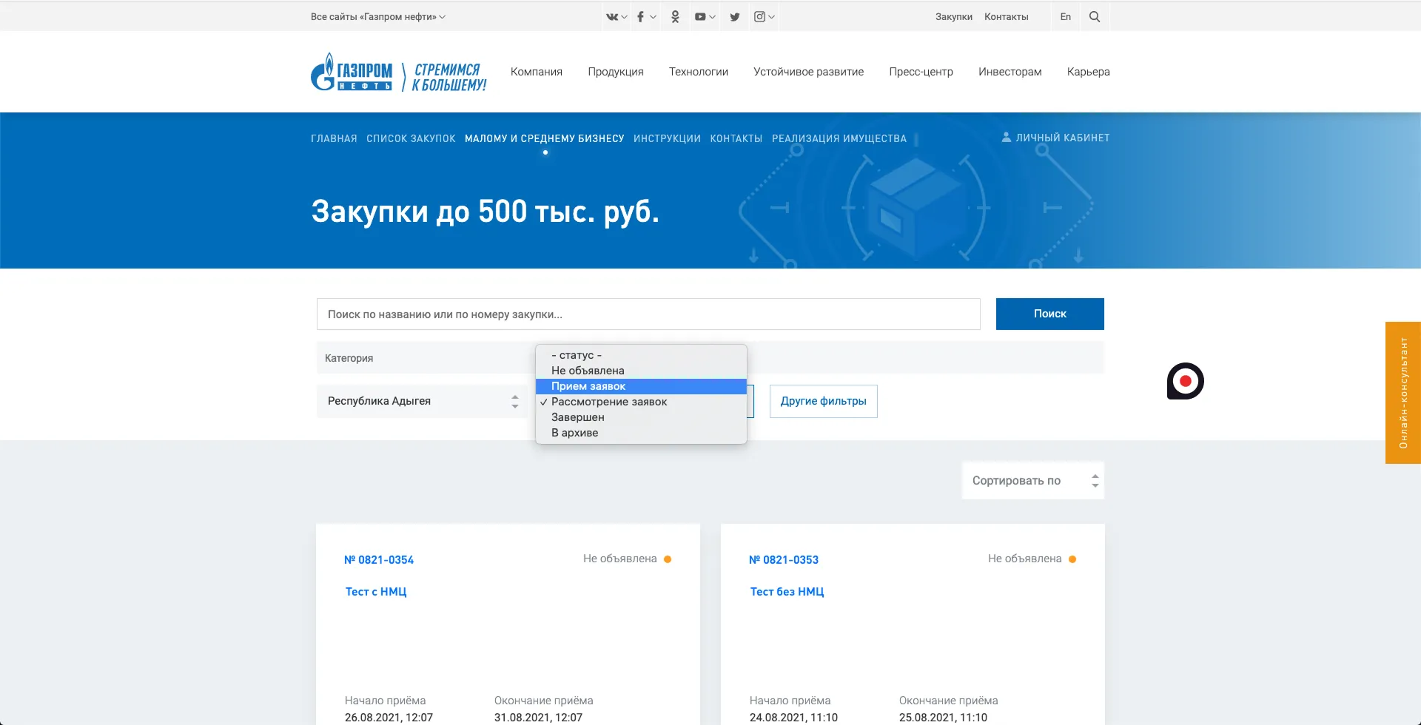Click the YouTube icon

coord(702,16)
